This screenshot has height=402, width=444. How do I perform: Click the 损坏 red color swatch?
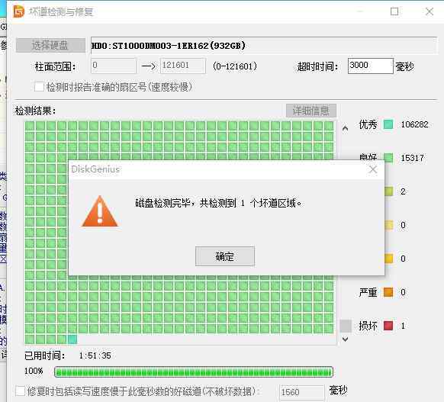click(x=388, y=326)
